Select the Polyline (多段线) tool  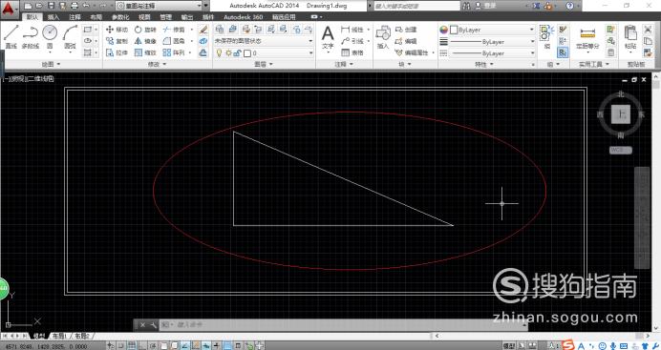click(x=31, y=36)
